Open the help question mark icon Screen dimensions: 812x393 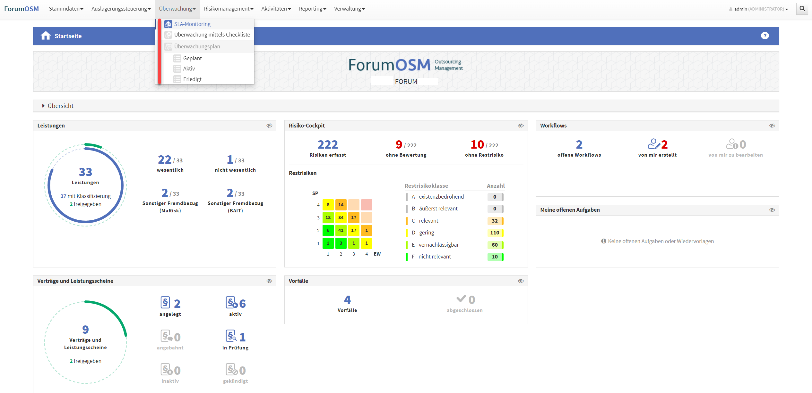(x=765, y=36)
